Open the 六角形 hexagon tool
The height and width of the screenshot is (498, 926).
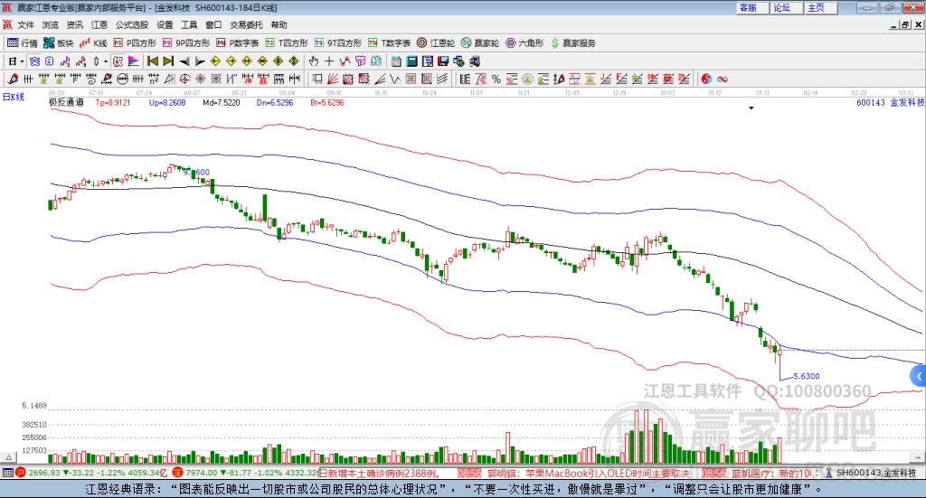point(524,43)
